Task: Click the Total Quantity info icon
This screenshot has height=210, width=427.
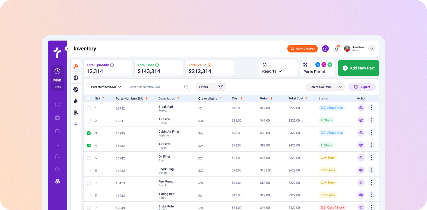Action: click(112, 65)
